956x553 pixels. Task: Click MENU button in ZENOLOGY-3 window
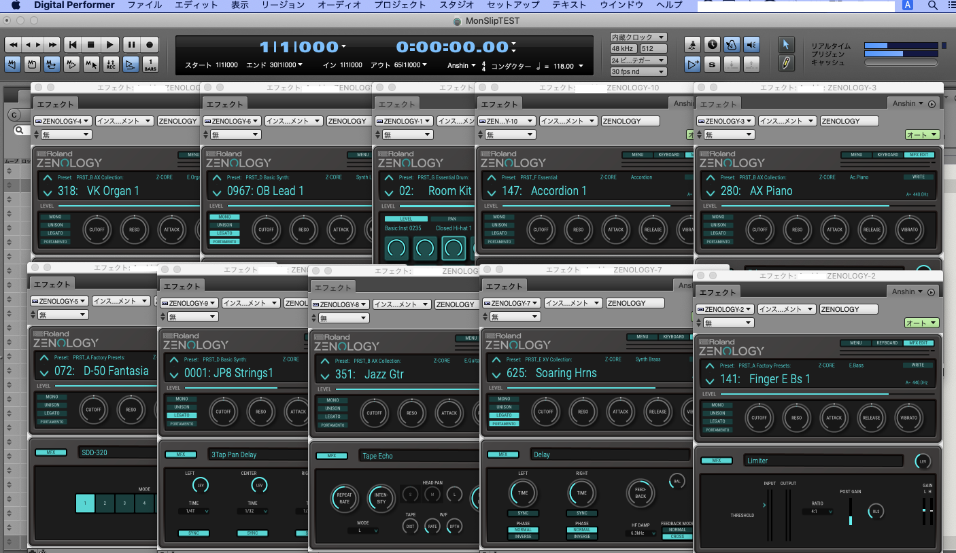pyautogui.click(x=856, y=155)
